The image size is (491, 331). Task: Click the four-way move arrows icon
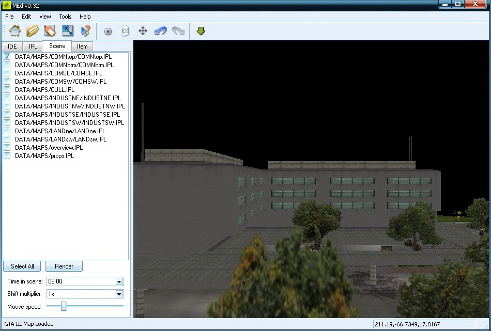tap(143, 31)
